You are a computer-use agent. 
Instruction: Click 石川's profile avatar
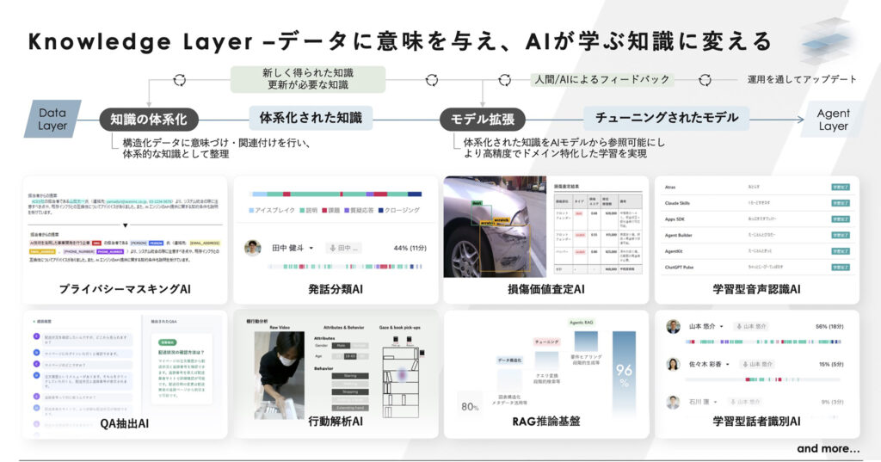674,402
